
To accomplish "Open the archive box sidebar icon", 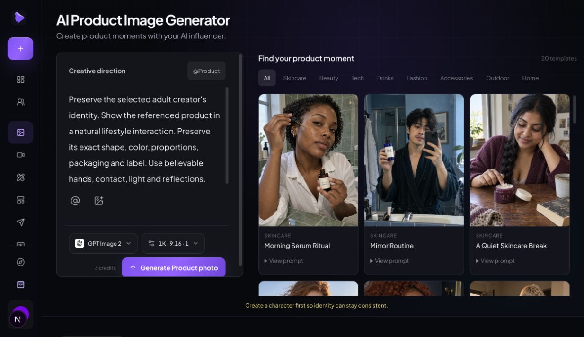I will (x=20, y=284).
